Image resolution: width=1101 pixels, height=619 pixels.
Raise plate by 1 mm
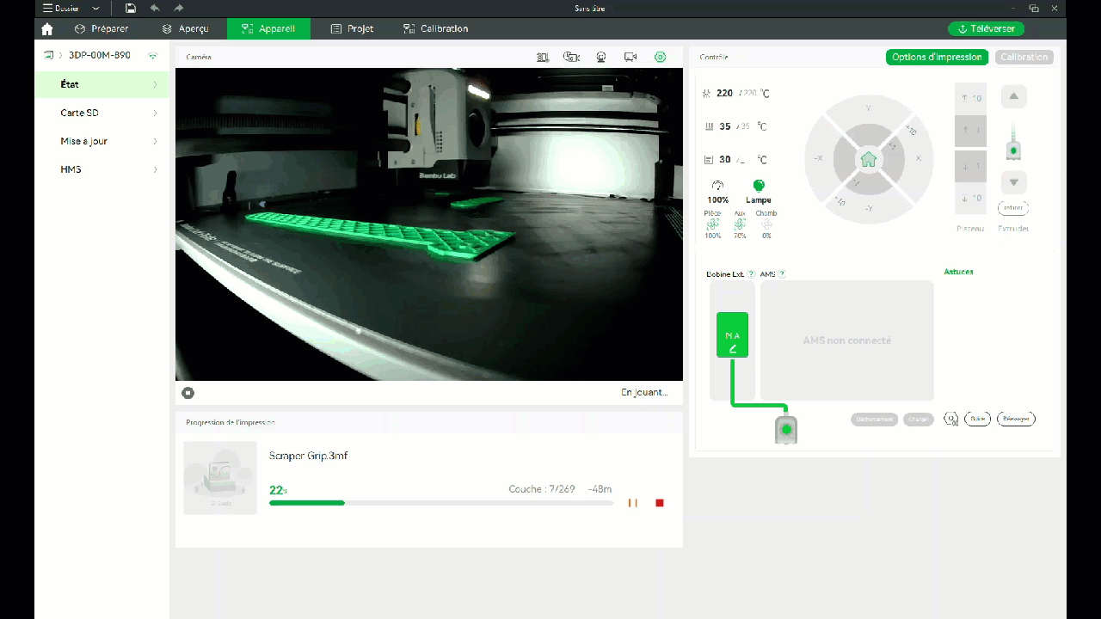tap(970, 132)
